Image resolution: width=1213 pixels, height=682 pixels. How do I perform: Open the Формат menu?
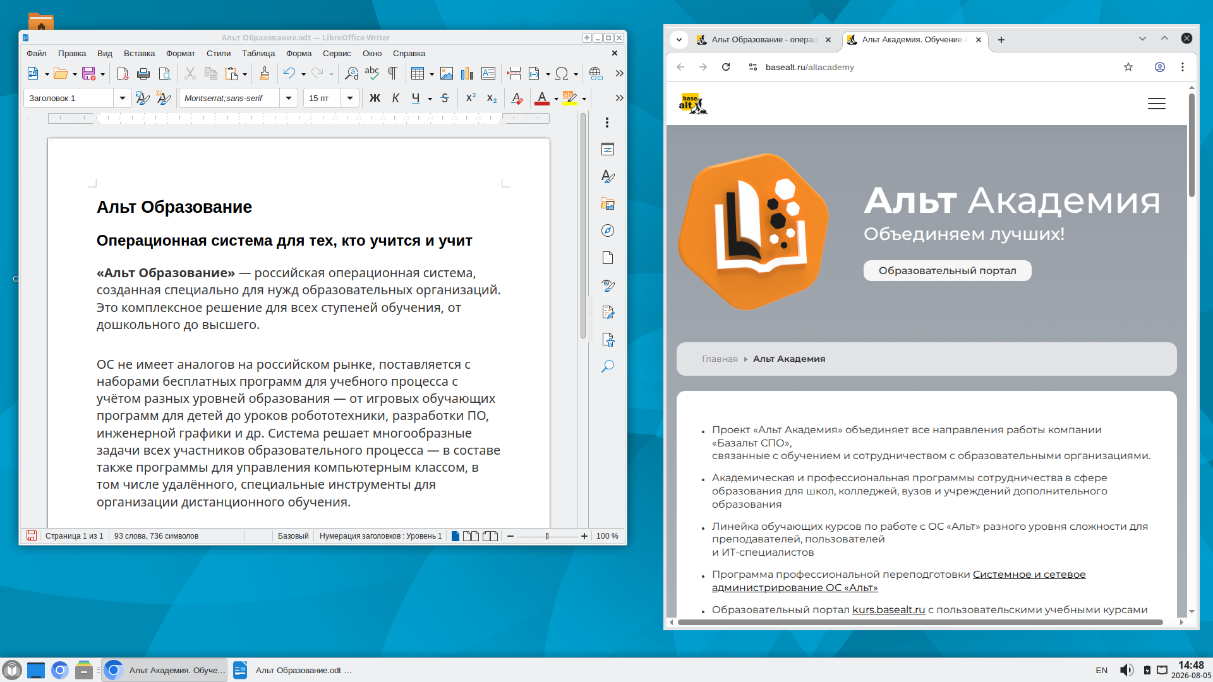point(181,54)
